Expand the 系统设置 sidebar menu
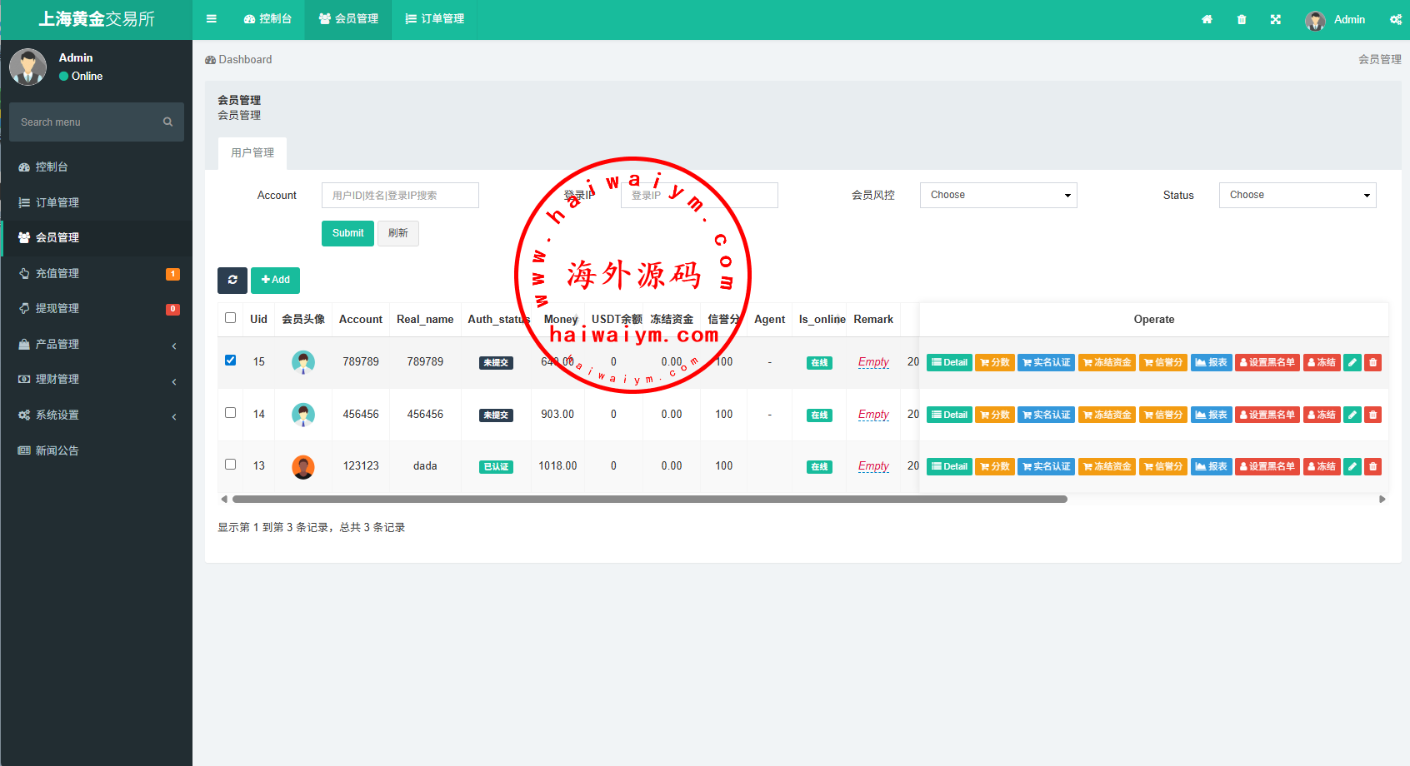The image size is (1410, 766). pos(97,415)
